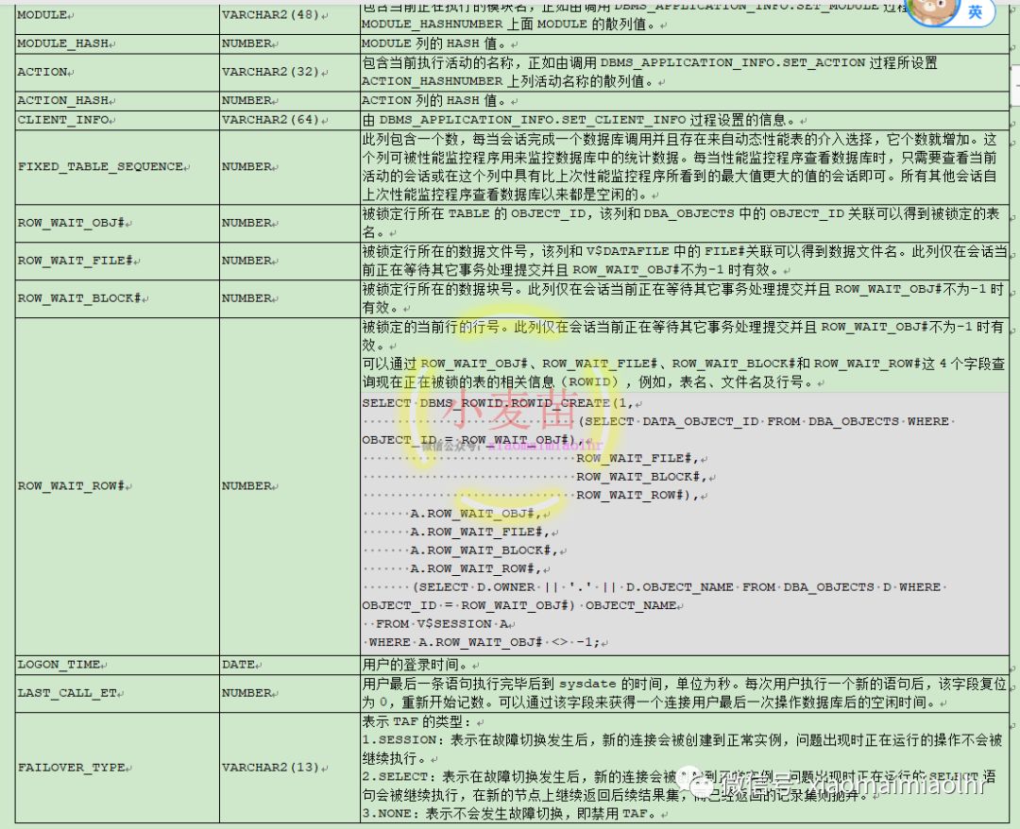This screenshot has width=1020, height=829.
Task: Click the VARCHAR2(32) datatype cell
Action: coord(290,72)
